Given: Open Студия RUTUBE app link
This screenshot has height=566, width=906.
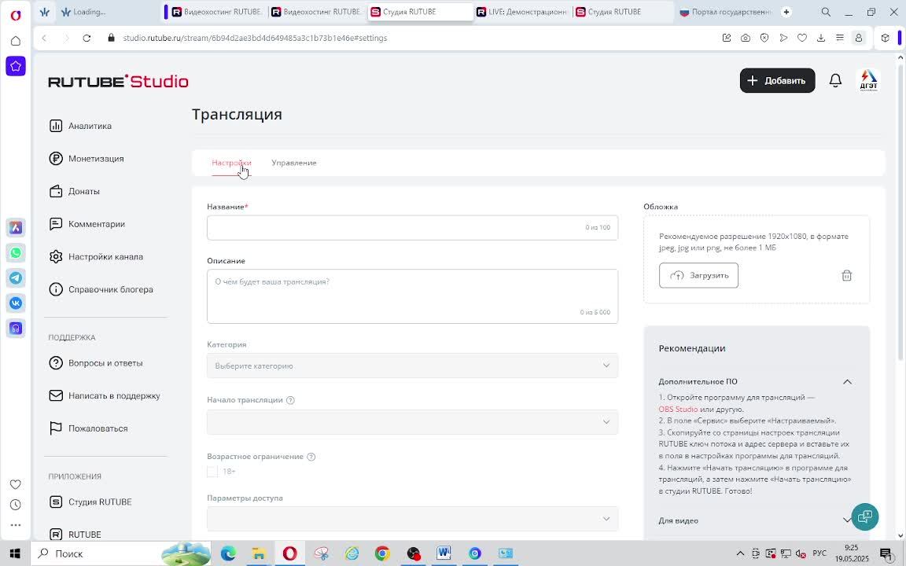Looking at the screenshot, I should click(x=90, y=502).
